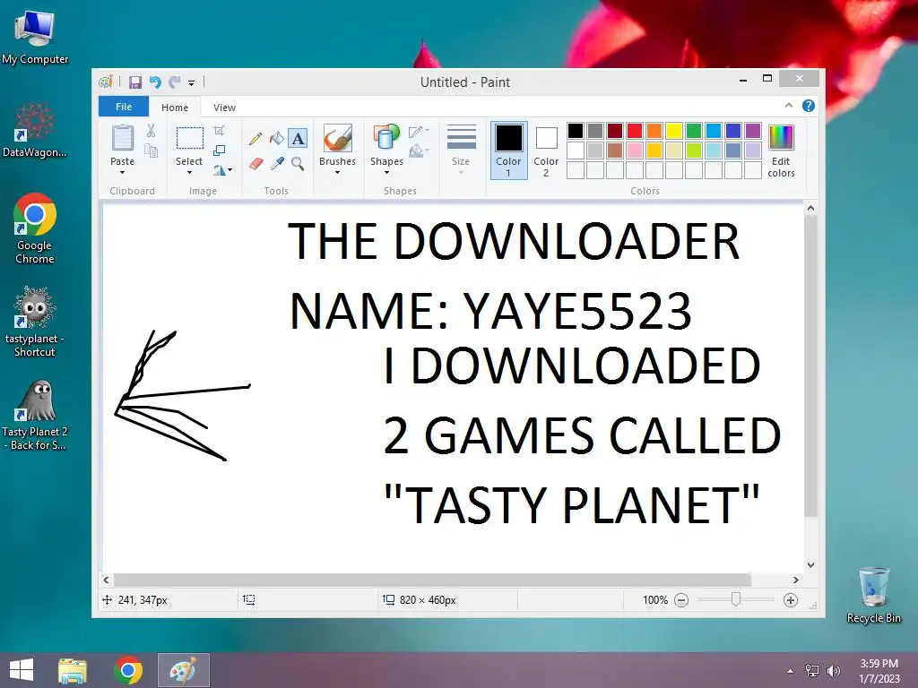Screen dimensions: 918x688
Task: Activate Color 1 foreground selector
Action: coord(509,150)
